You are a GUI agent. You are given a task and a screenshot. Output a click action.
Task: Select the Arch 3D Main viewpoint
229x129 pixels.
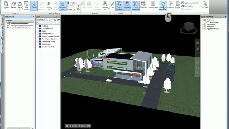[214, 22]
